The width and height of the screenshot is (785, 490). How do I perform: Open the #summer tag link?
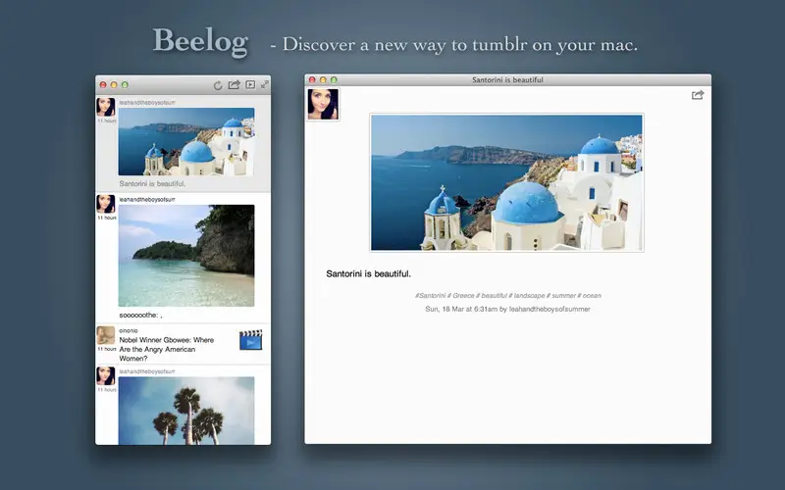(x=561, y=296)
